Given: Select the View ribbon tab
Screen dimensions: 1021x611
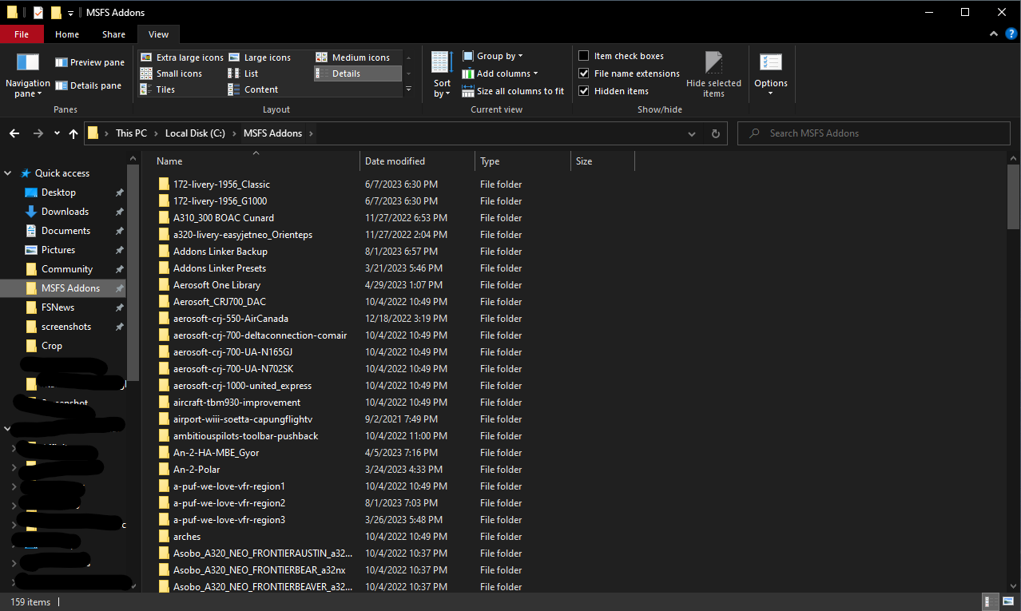Looking at the screenshot, I should [158, 34].
